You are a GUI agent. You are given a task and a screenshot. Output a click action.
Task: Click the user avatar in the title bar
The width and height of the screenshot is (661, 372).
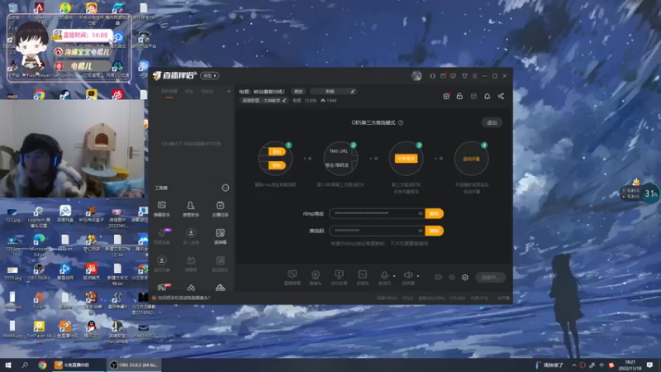coord(416,76)
